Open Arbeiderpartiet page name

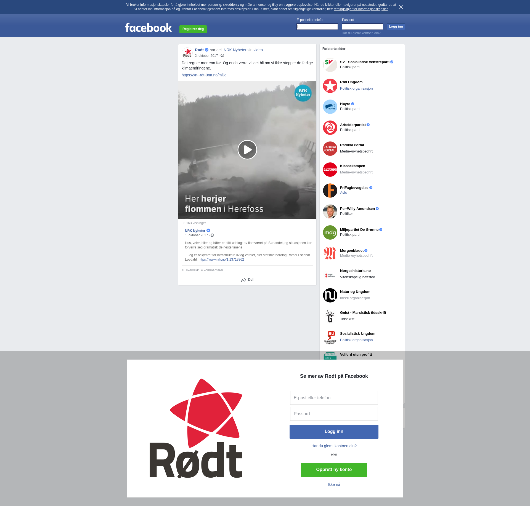click(x=353, y=125)
